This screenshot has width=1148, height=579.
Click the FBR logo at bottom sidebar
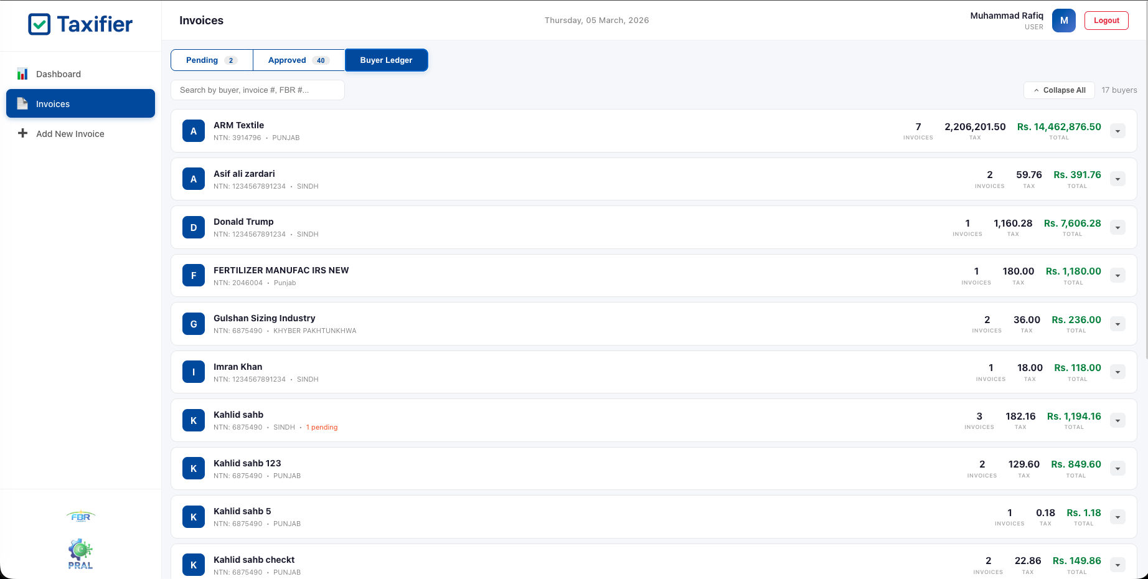pos(80,516)
